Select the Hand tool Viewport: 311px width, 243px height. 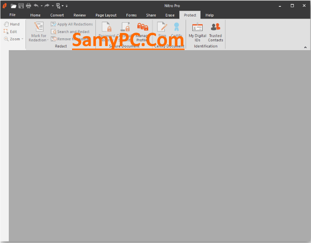point(12,24)
